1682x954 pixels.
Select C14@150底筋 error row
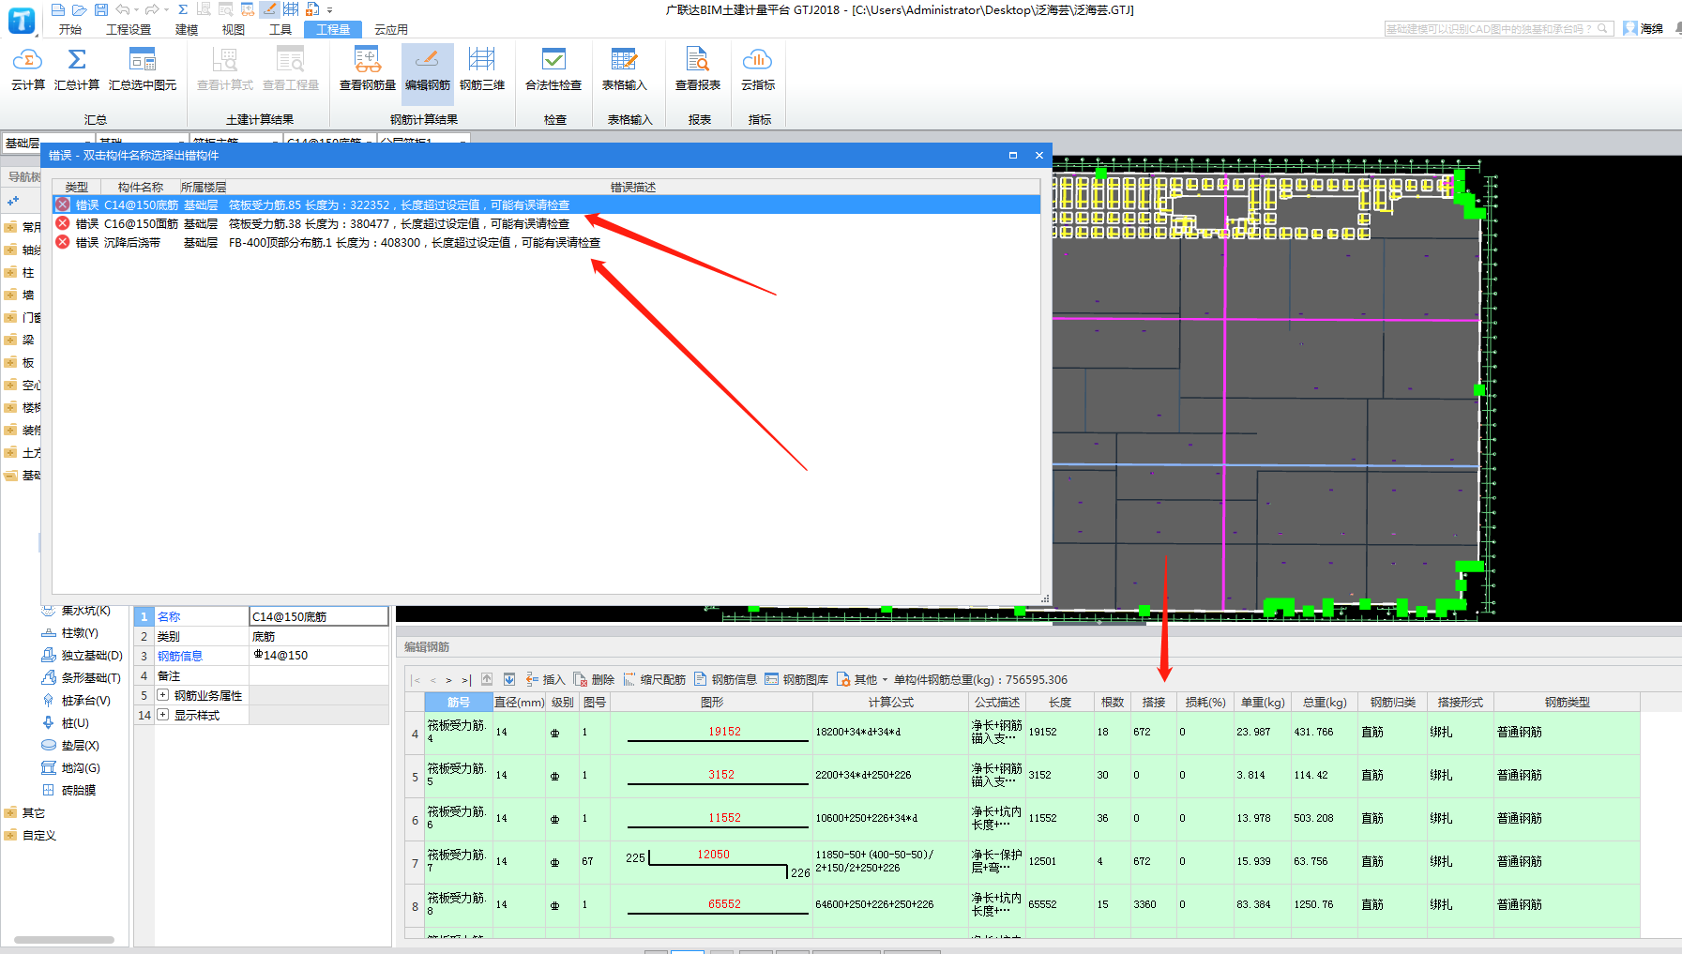click(x=546, y=204)
